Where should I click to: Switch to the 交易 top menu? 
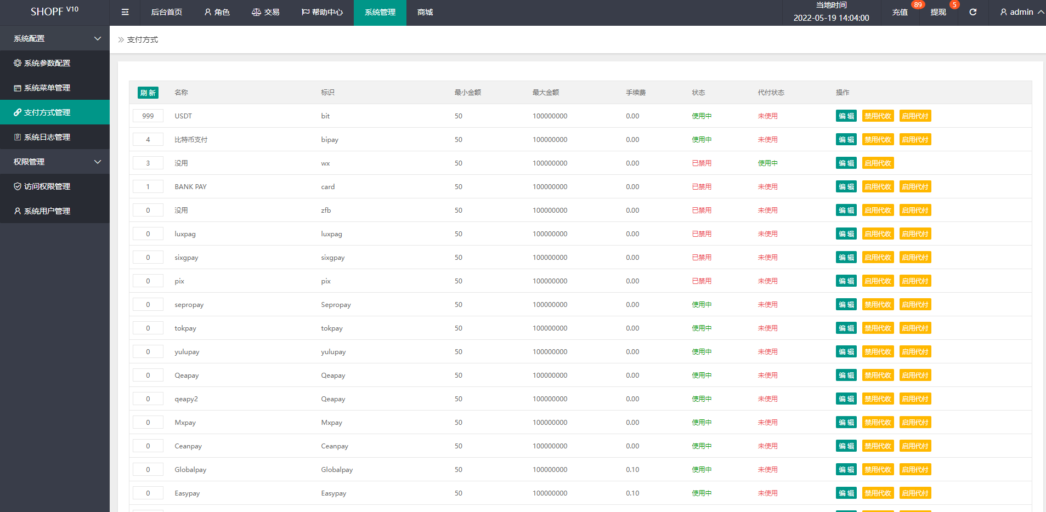tap(265, 12)
